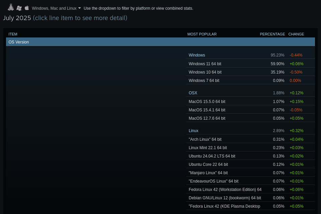Select the MacOS 12.7.6 64 bit row
This screenshot has height=214, width=321.
[250, 118]
